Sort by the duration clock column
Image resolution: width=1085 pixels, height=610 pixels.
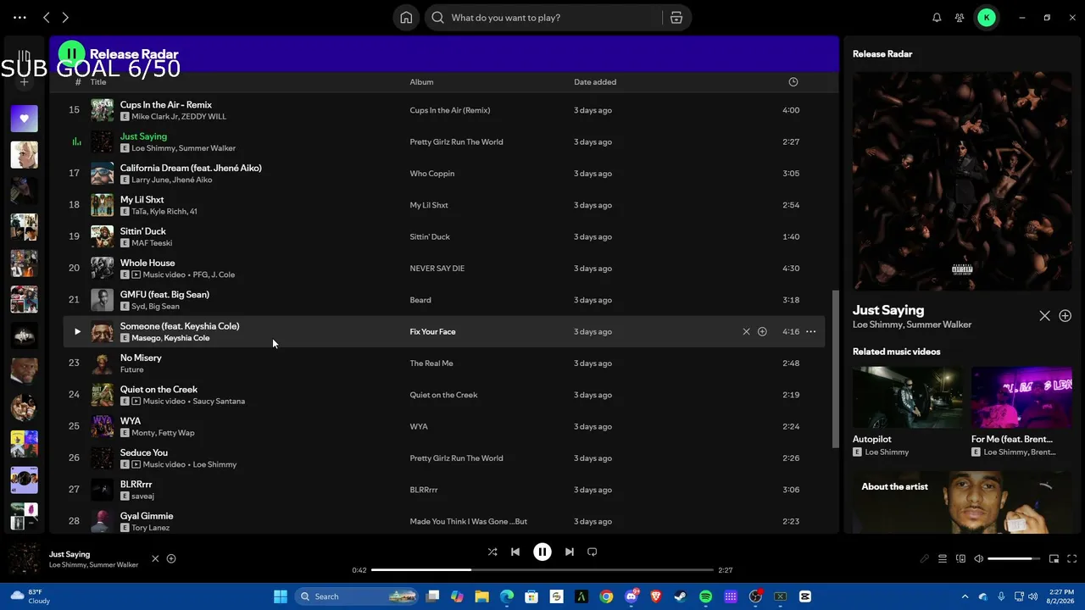(793, 82)
